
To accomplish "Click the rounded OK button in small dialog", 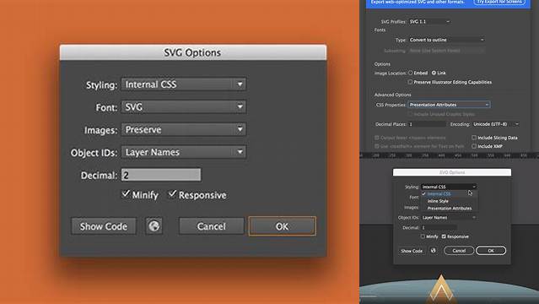I will tap(491, 251).
